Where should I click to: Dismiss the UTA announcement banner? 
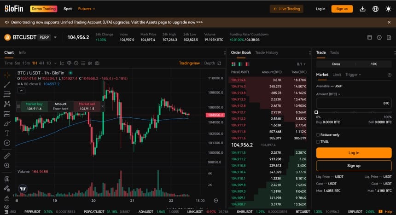coord(389,23)
